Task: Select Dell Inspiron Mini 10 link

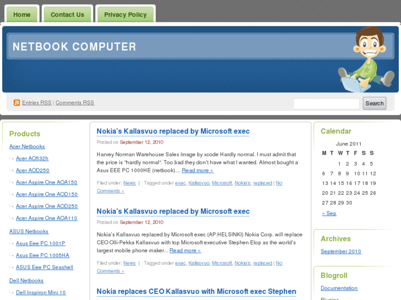Action: pos(41,293)
